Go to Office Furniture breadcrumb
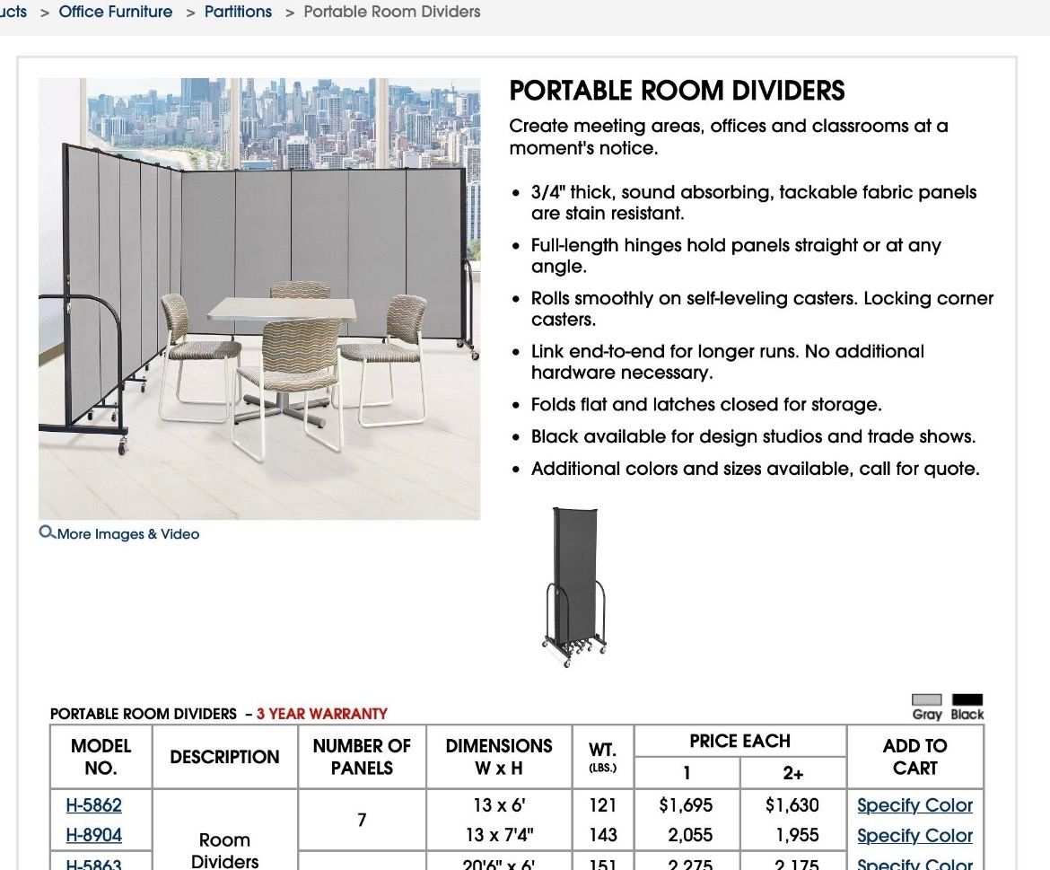Viewport: 1050px width, 870px height. [x=115, y=12]
